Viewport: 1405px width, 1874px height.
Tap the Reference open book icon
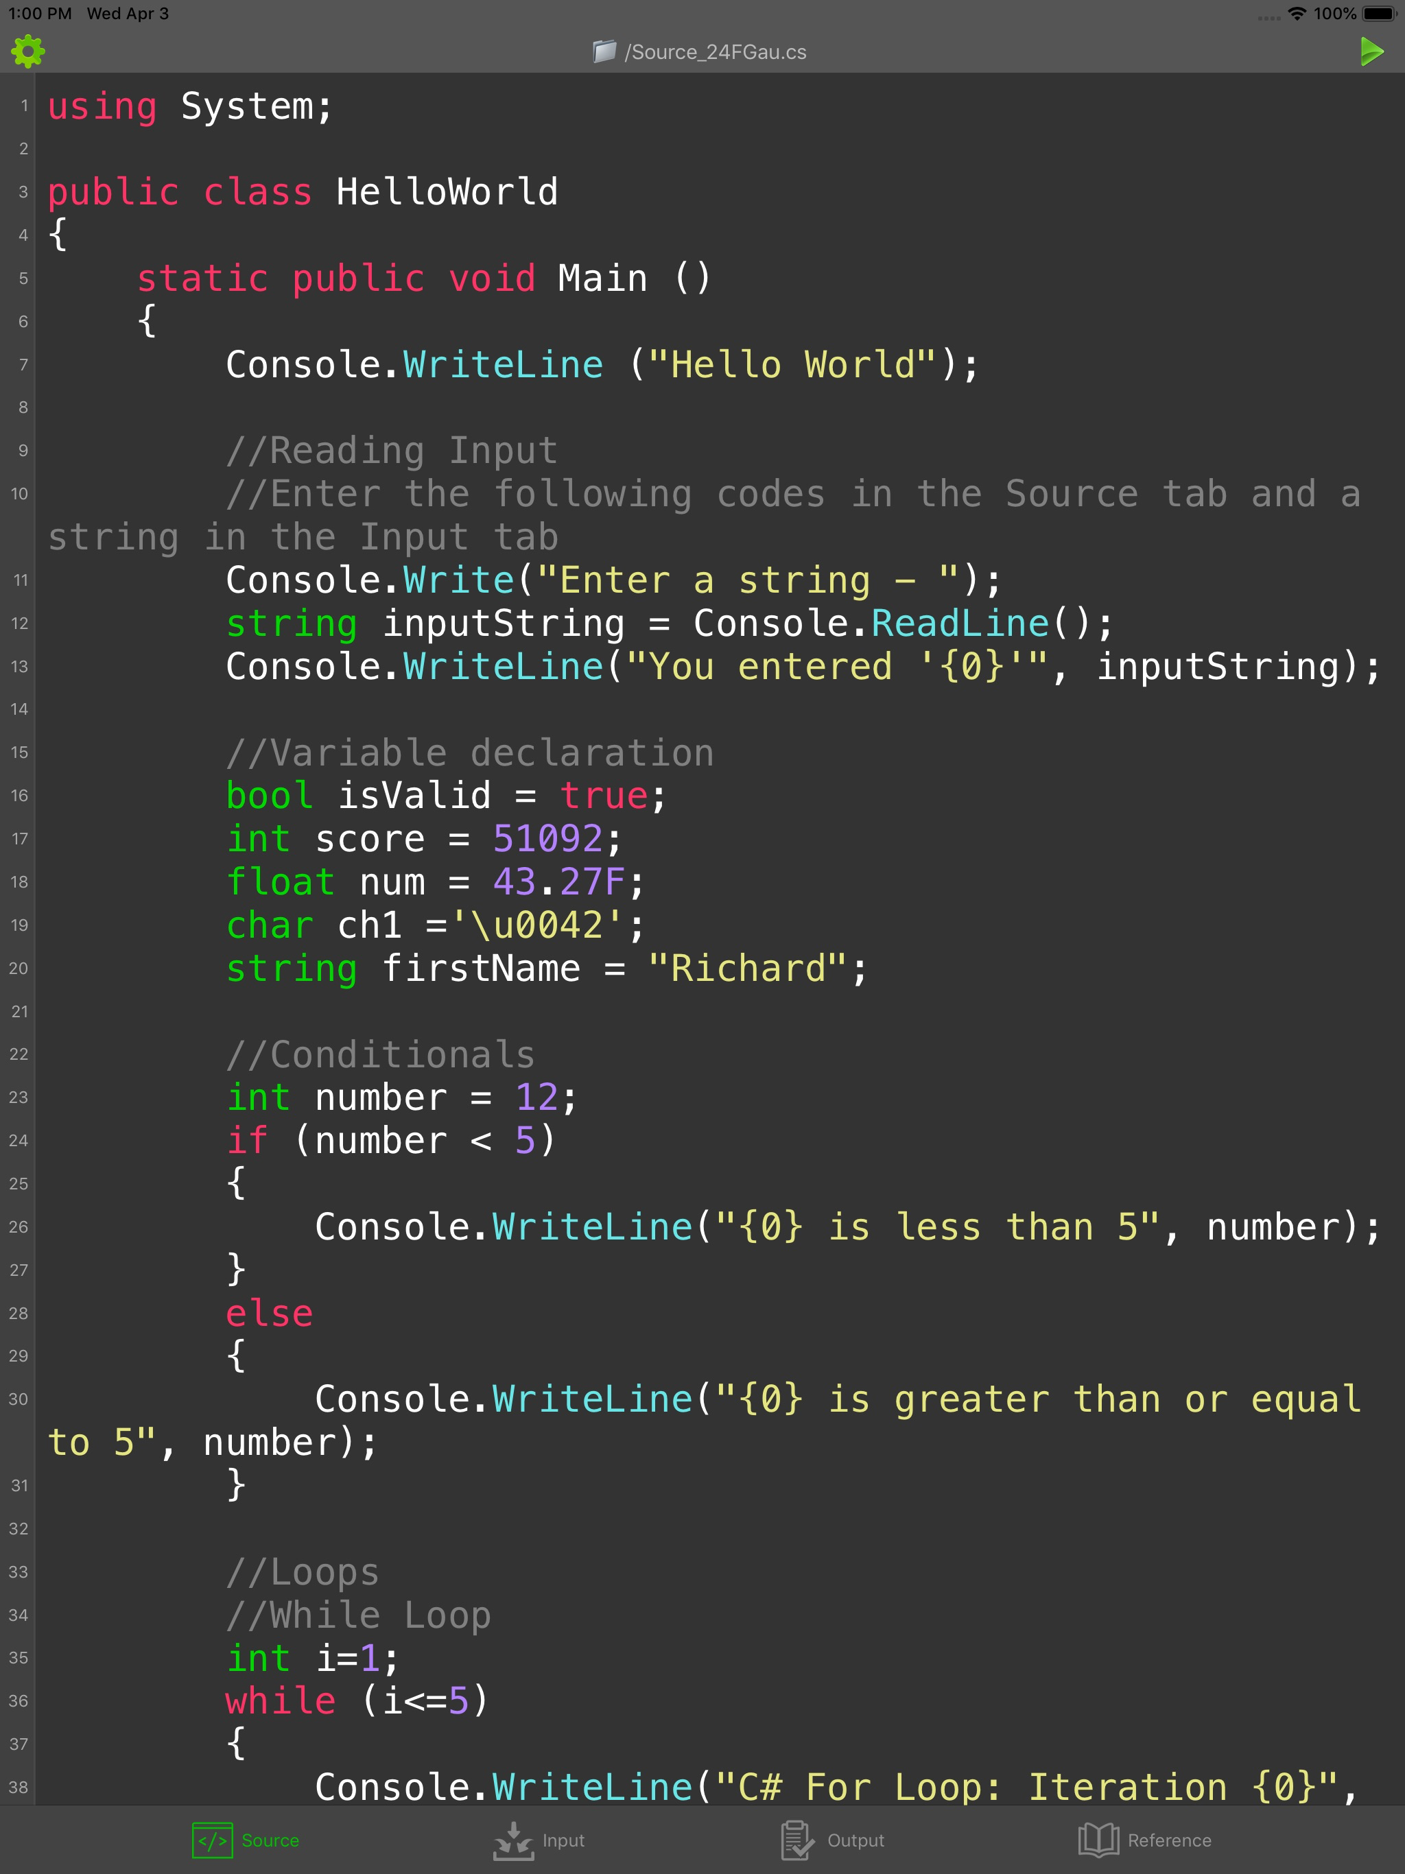pos(1098,1840)
